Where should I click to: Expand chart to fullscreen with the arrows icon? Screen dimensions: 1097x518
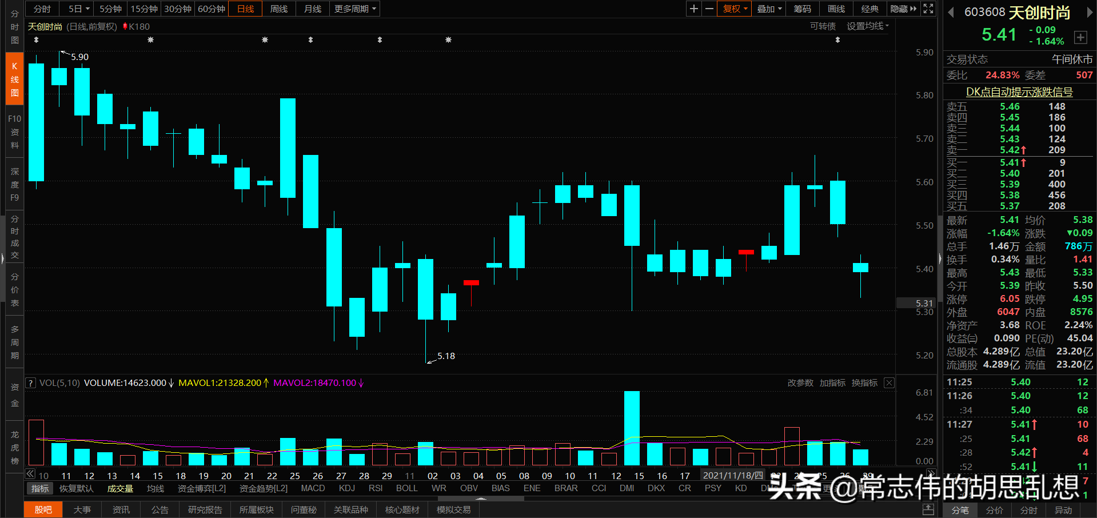(x=927, y=9)
